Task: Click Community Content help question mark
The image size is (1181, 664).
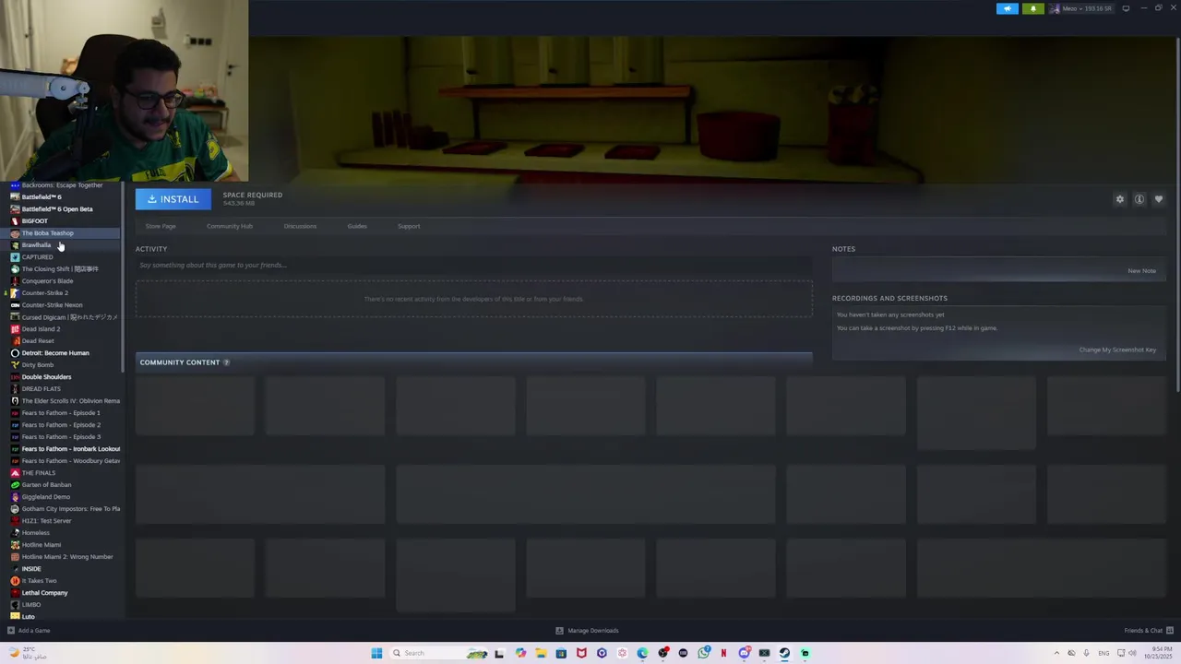Action: point(226,362)
